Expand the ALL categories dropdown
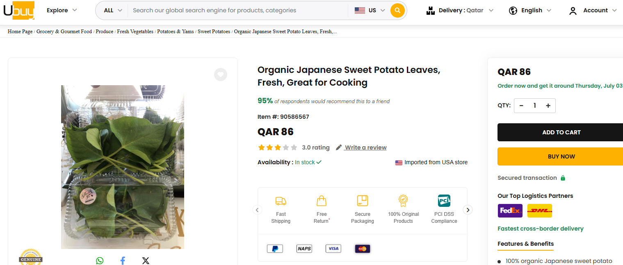The image size is (623, 265). (x=113, y=11)
